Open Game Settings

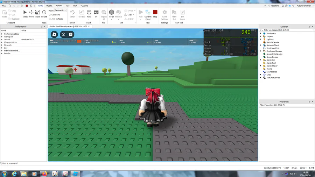coord(164,15)
